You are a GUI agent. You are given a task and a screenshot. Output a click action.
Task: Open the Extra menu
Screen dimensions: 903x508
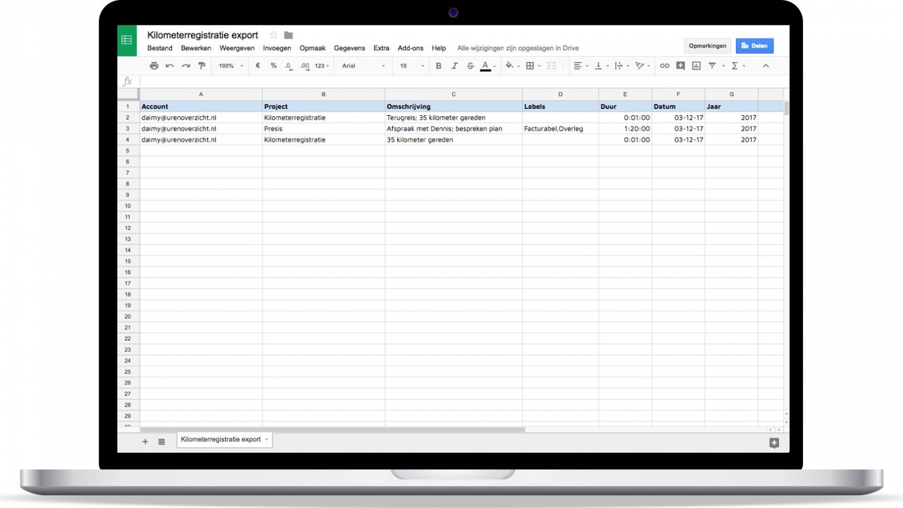coord(382,48)
